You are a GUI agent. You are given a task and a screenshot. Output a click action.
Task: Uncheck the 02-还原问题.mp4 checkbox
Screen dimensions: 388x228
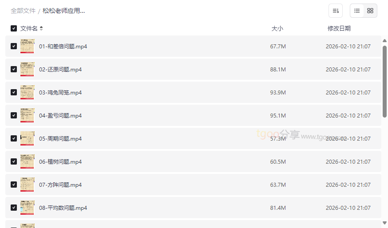tap(14, 69)
